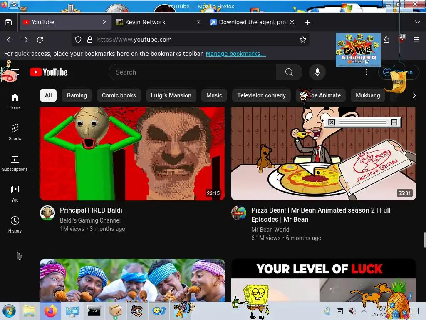Open the Firefox hamburger application menu
The width and height of the screenshot is (426, 320).
416,40
